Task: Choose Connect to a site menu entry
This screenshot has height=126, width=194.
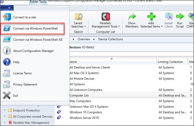Action: point(35,17)
